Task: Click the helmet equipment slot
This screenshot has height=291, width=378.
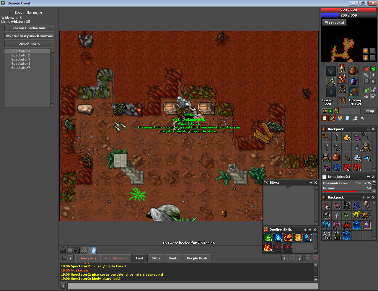Action: click(x=342, y=68)
